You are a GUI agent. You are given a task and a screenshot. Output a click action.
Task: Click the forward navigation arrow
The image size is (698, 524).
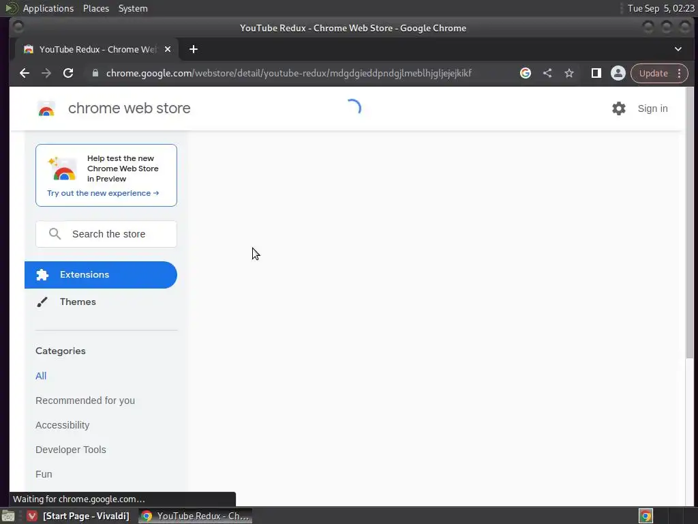tap(46, 73)
